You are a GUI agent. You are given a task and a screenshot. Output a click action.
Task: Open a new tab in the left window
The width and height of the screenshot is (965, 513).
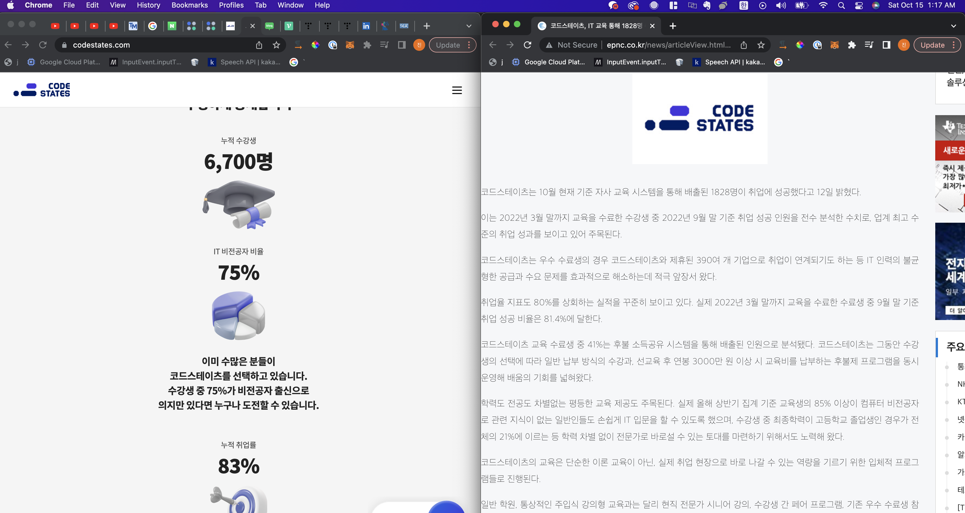[426, 26]
